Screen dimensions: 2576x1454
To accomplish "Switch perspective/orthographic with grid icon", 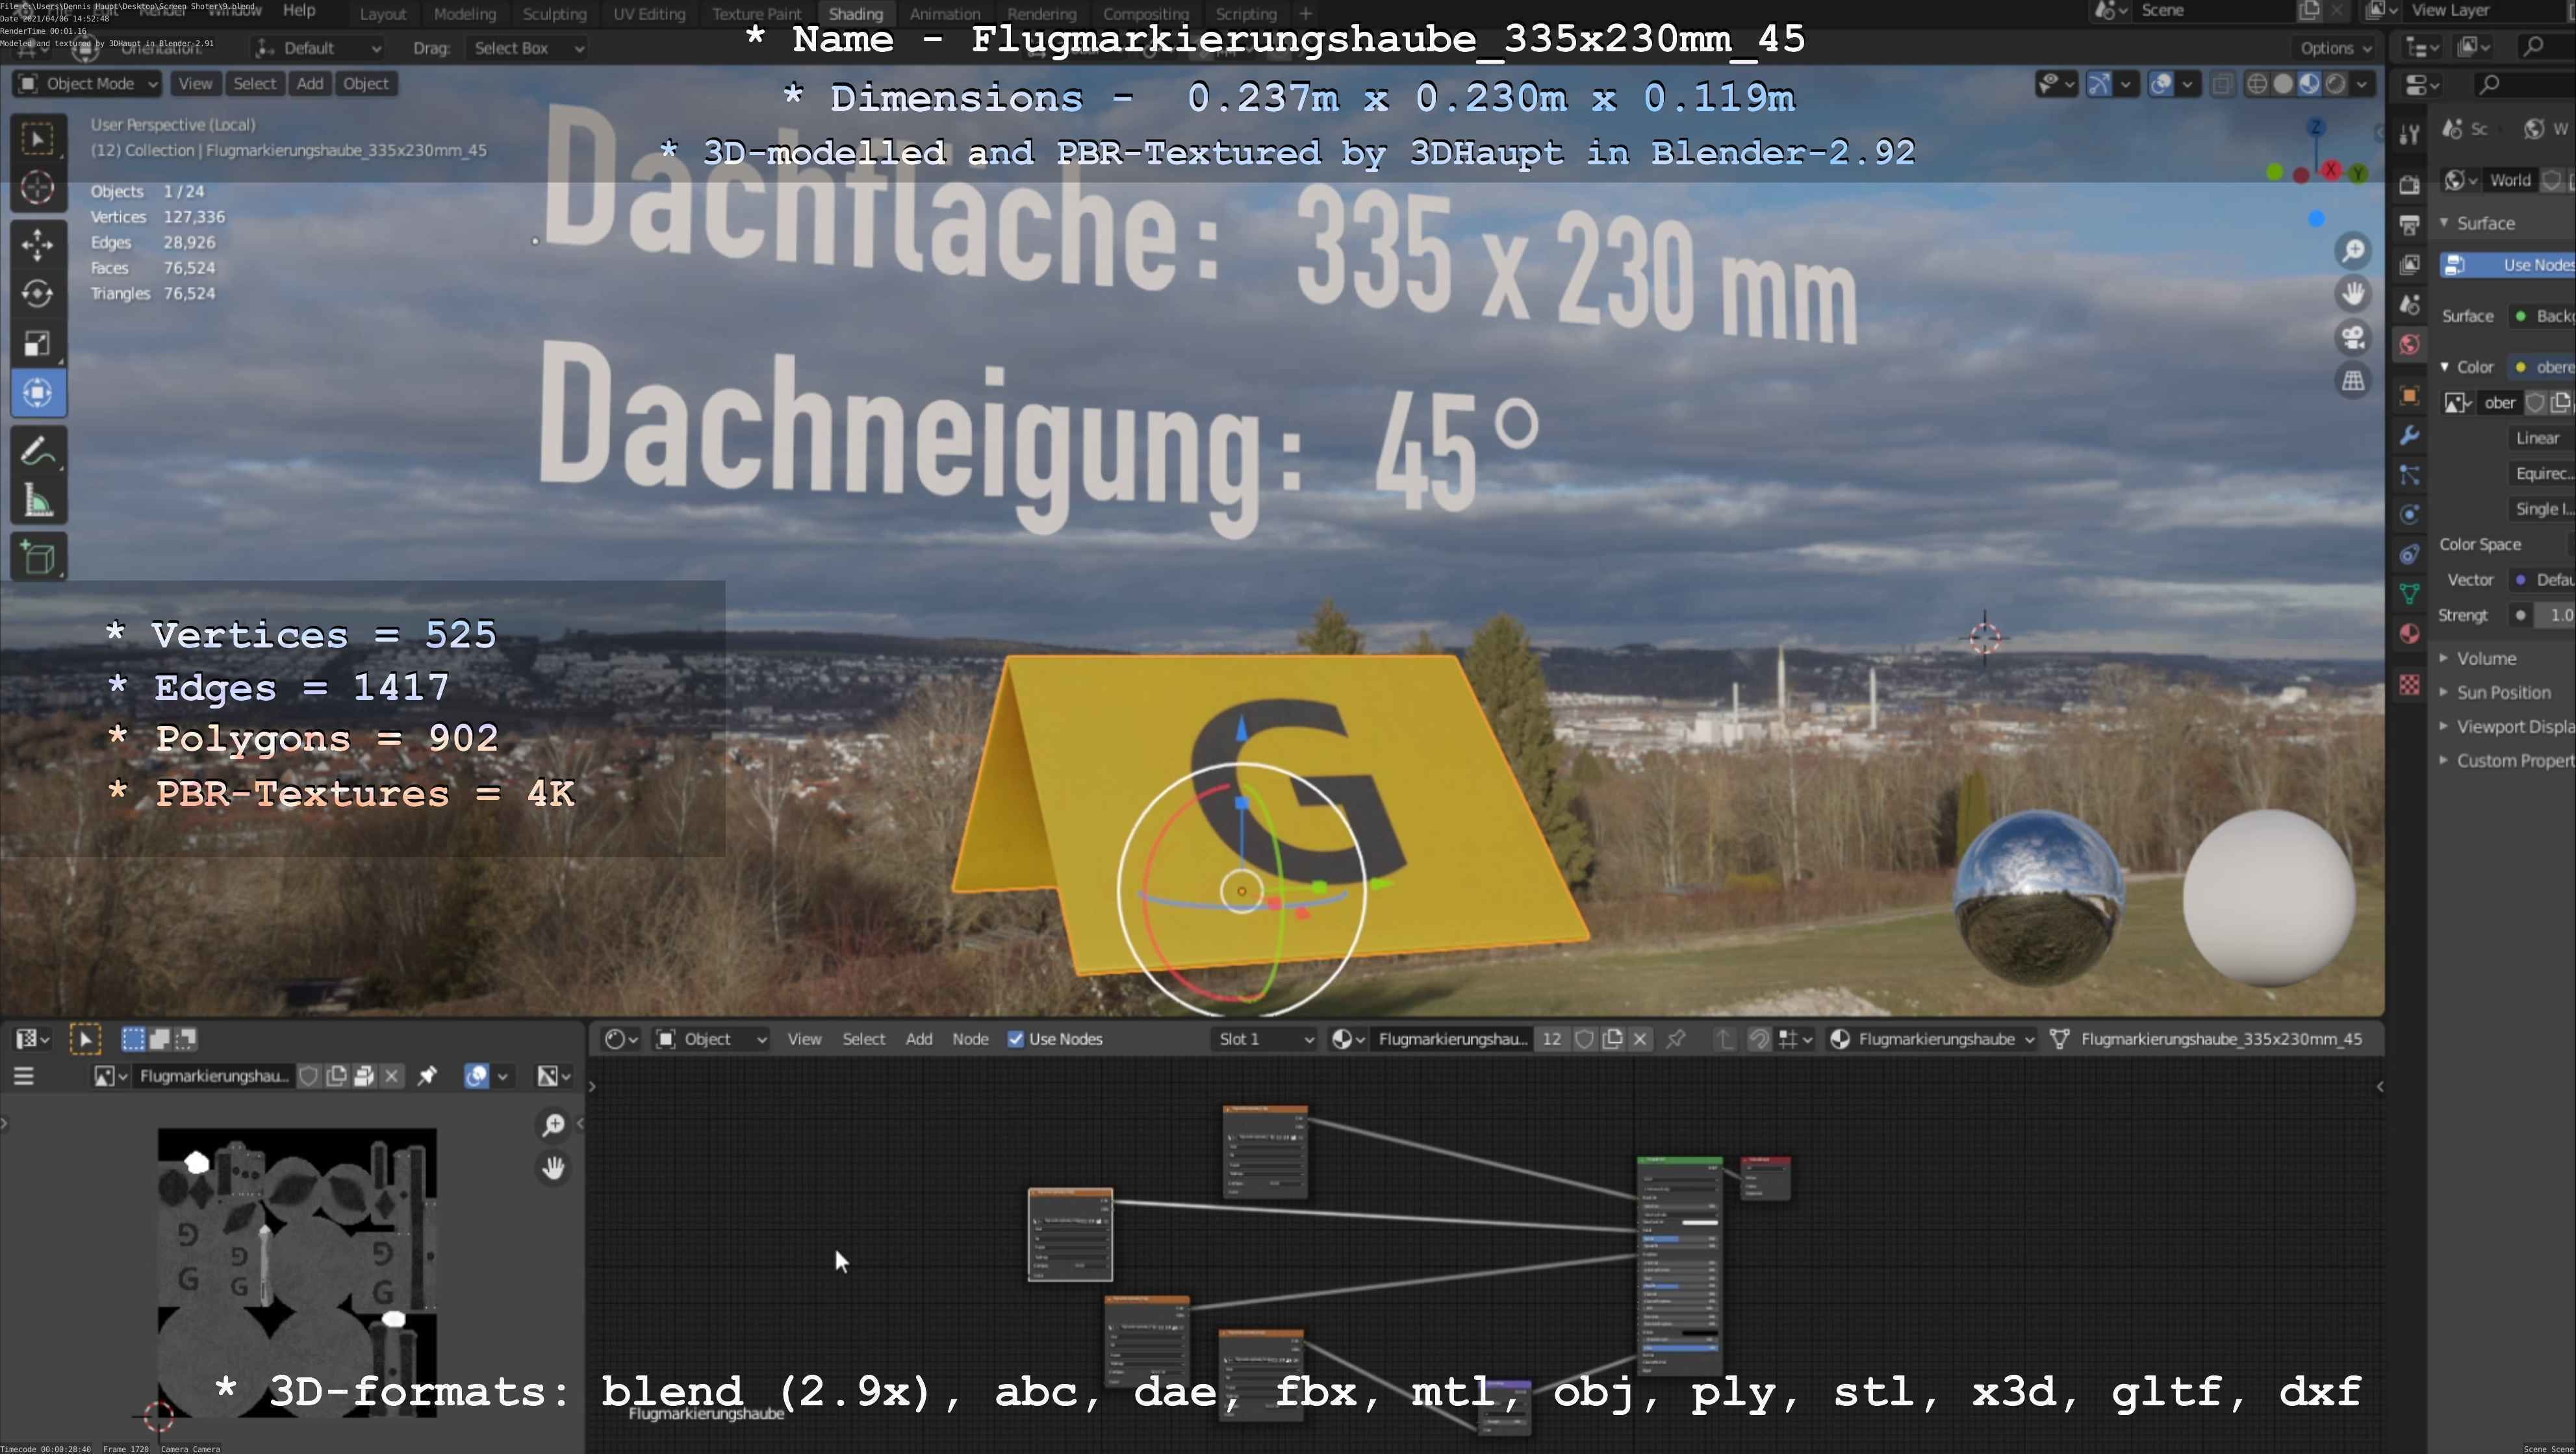I will click(2354, 382).
